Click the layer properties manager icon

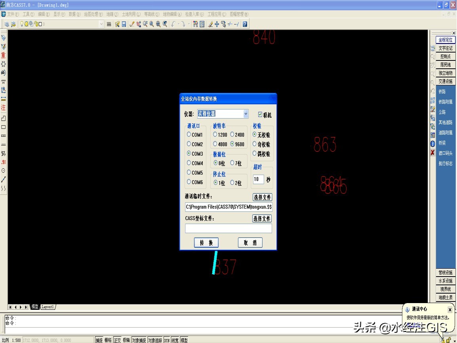pyautogui.click(x=7, y=24)
